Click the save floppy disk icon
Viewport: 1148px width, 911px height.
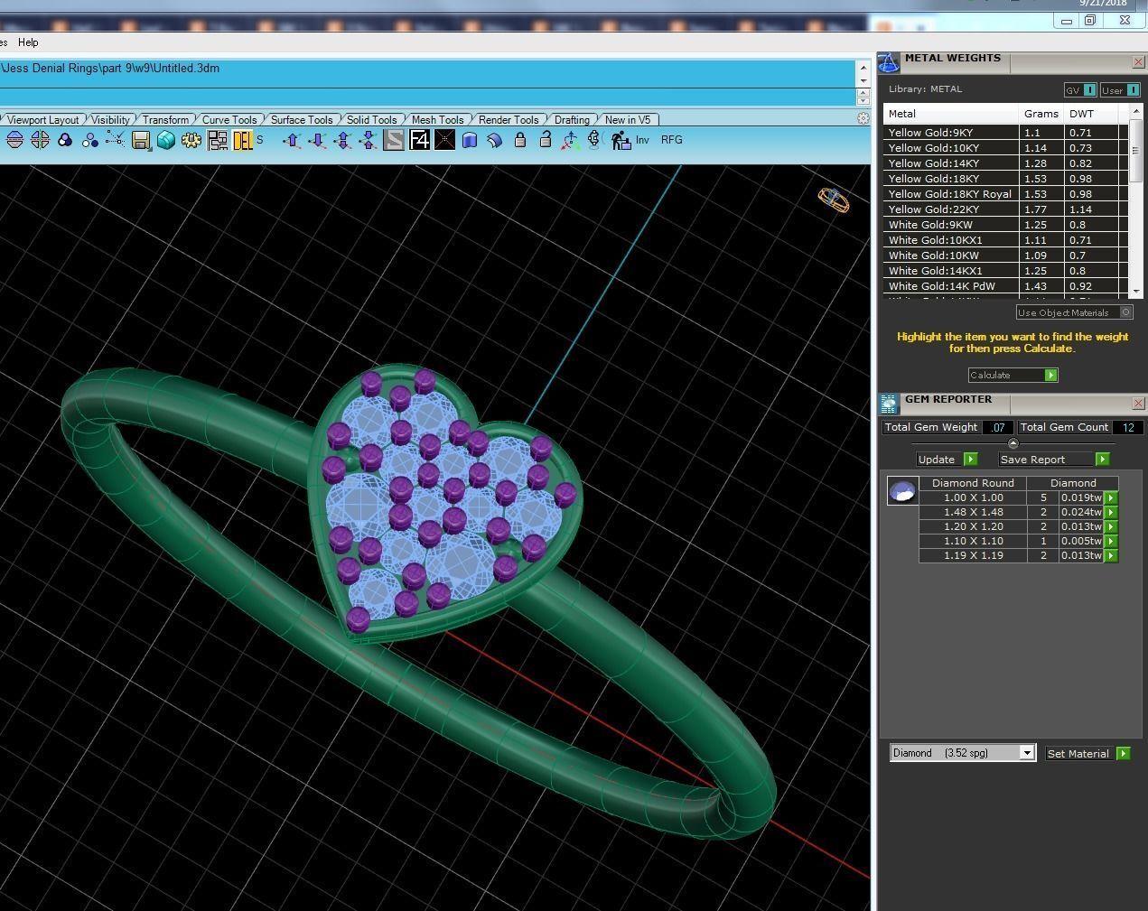pyautogui.click(x=141, y=140)
